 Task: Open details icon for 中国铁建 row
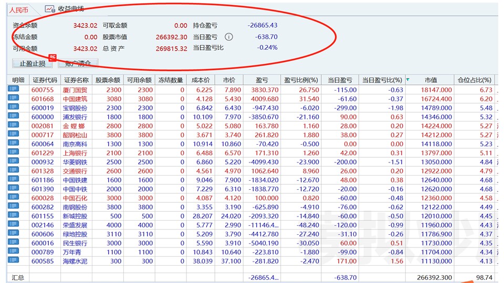pos(13,179)
